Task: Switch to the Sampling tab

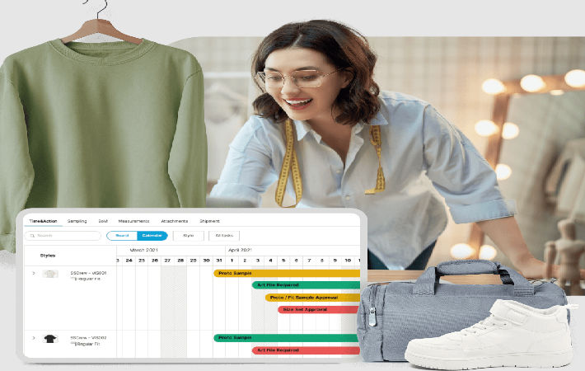Action: 77,221
